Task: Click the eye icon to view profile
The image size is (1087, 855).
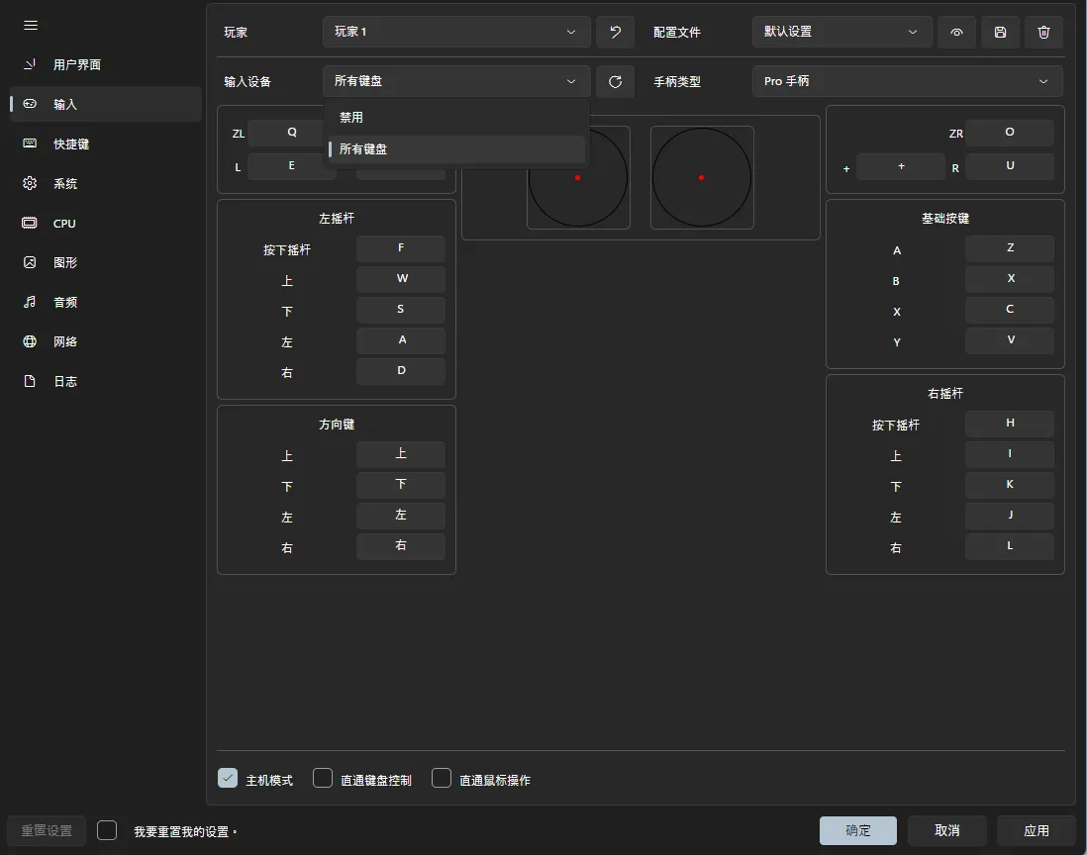Action: tap(956, 32)
